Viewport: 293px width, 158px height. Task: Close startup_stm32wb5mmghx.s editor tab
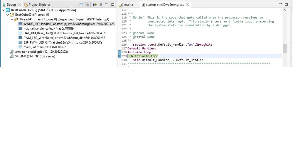click(x=187, y=5)
